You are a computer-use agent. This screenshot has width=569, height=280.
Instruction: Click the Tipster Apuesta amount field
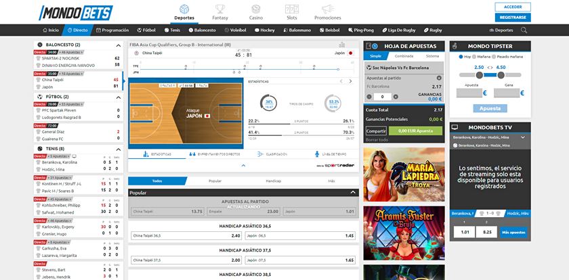tap(469, 93)
